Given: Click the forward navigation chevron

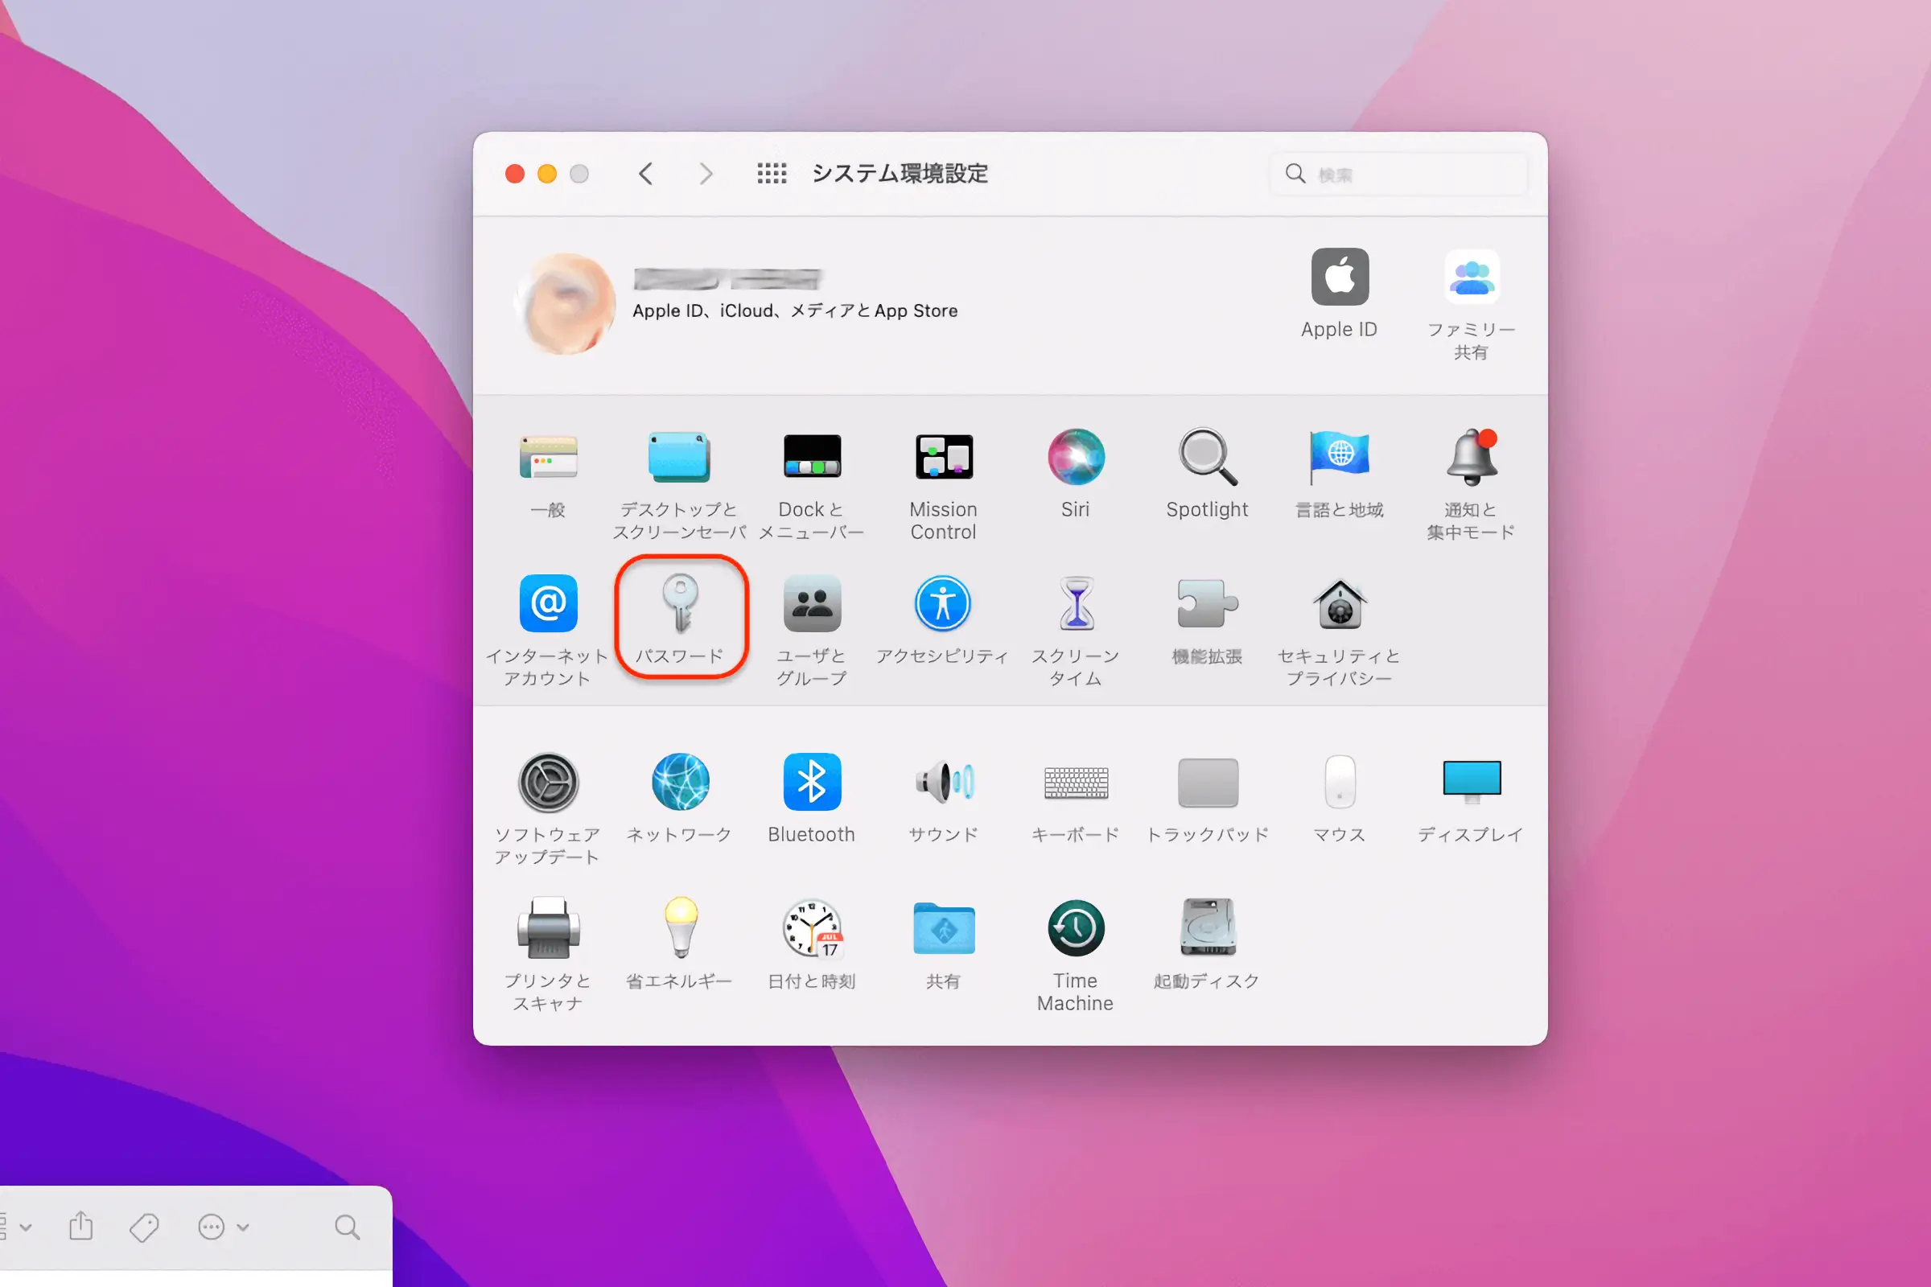Looking at the screenshot, I should point(706,174).
